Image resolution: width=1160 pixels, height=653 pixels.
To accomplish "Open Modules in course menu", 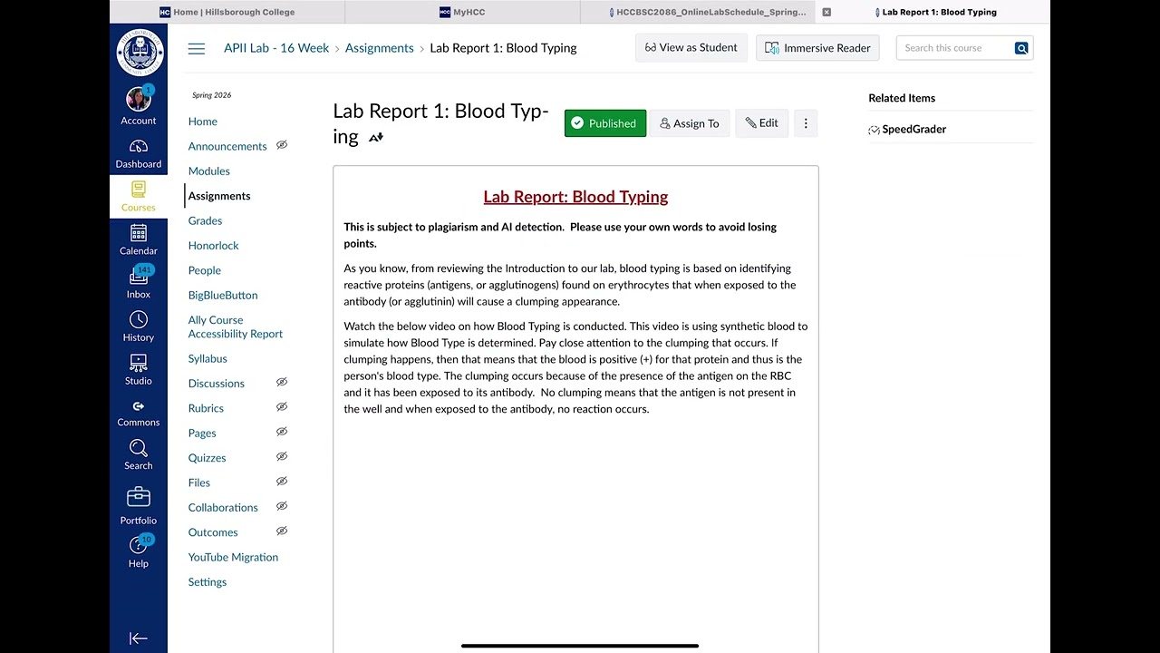I will [x=209, y=171].
